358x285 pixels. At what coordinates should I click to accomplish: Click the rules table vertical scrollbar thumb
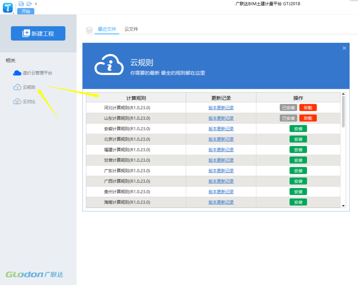[x=343, y=112]
